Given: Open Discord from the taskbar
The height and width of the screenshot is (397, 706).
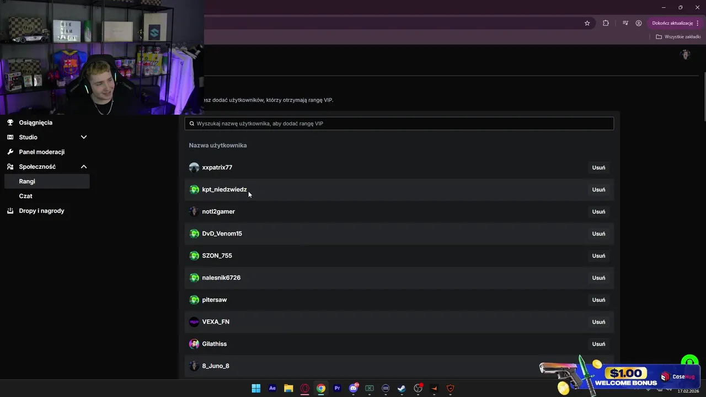Looking at the screenshot, I should coord(354,388).
